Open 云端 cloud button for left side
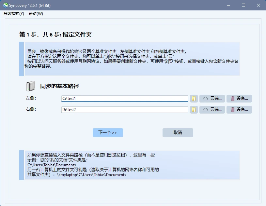Viewport: 266px width, 206px height. [212, 99]
